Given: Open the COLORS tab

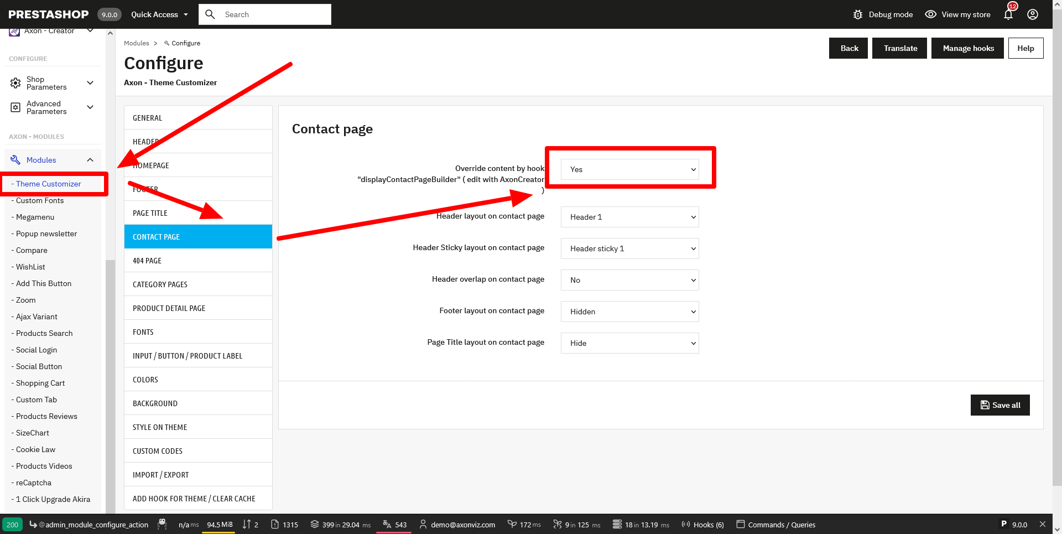Looking at the screenshot, I should coord(198,380).
